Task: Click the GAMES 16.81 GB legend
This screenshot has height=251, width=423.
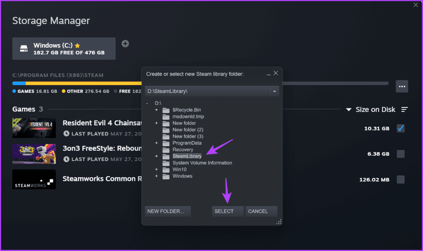Action: [x=35, y=91]
